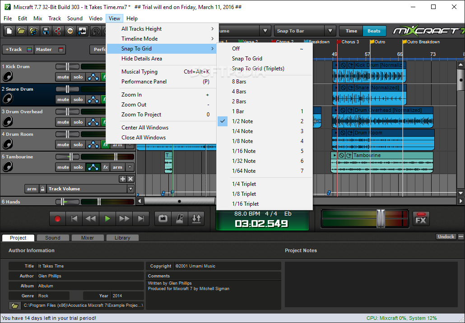Click the punch in/out arrows icon
This screenshot has width=465, height=323.
point(196,219)
